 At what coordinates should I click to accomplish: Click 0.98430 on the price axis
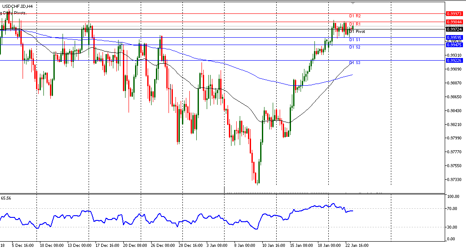point(454,111)
